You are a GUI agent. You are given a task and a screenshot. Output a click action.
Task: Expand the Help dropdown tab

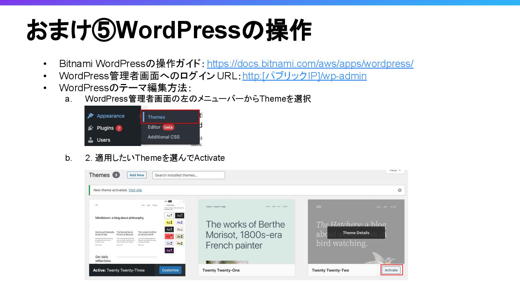click(x=395, y=171)
